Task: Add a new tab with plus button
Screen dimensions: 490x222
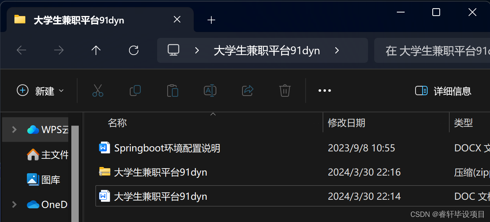Action: click(x=211, y=20)
